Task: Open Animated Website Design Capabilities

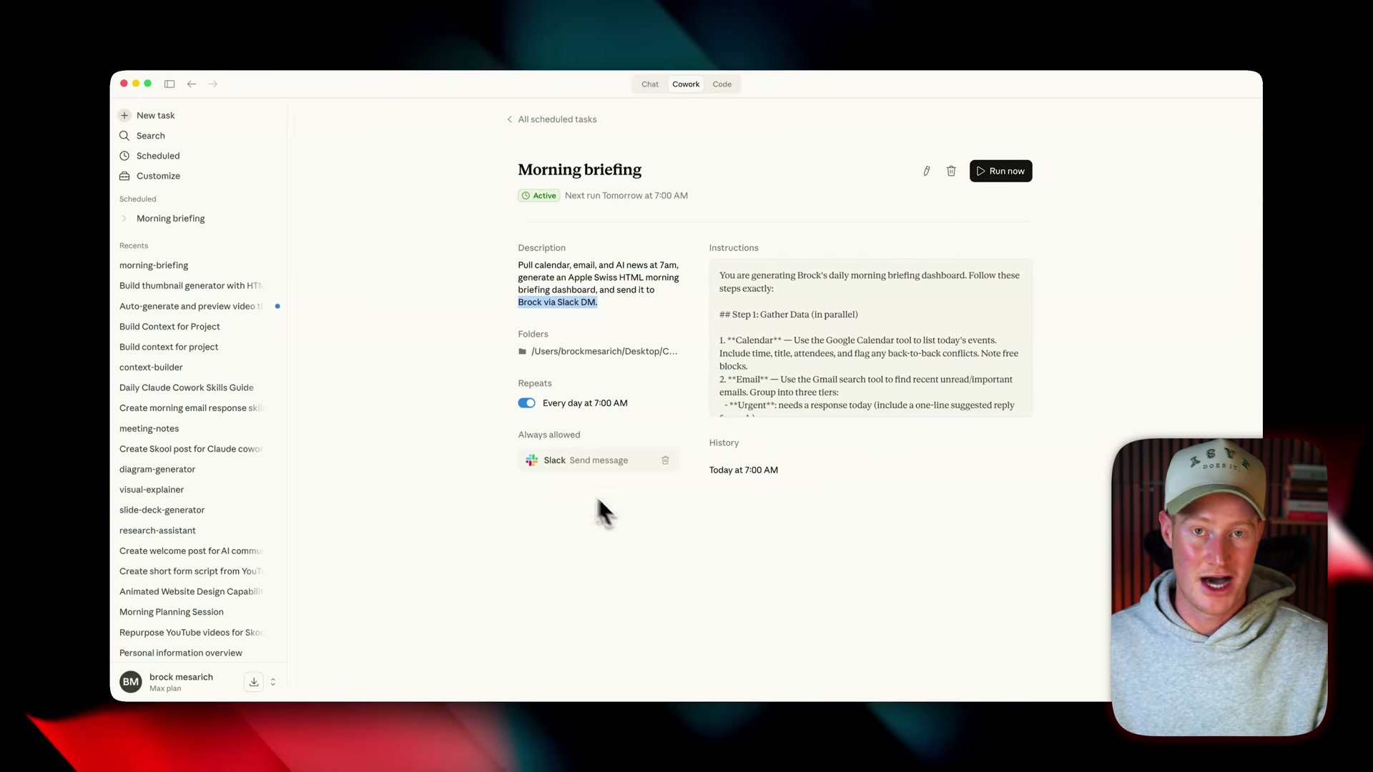Action: pyautogui.click(x=191, y=592)
